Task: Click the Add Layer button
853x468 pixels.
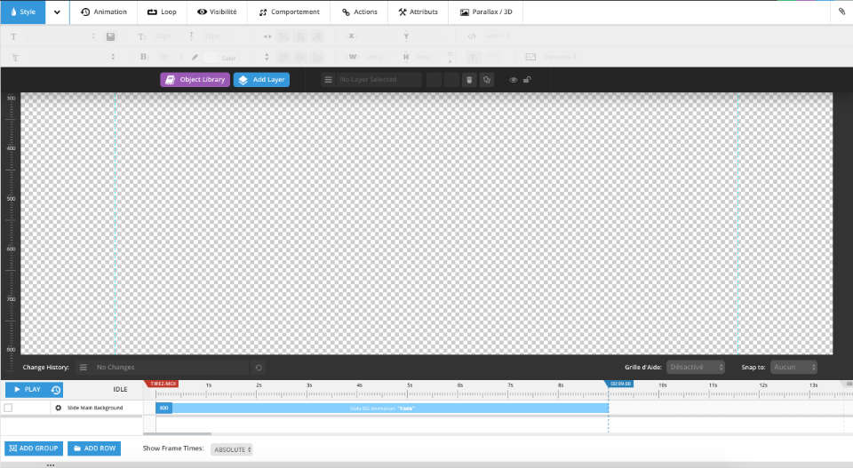Action: 261,80
